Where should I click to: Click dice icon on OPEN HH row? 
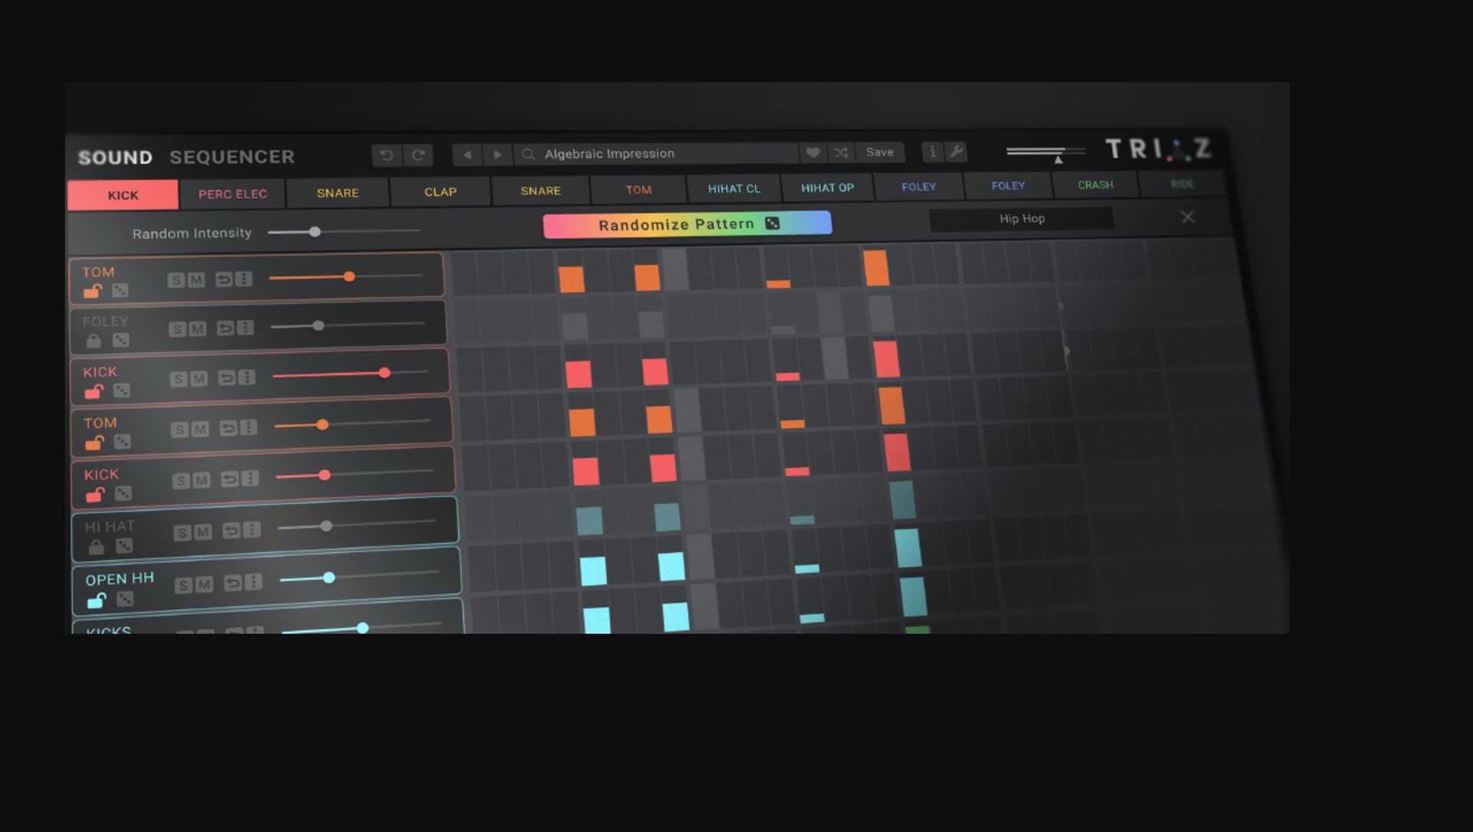pos(124,599)
